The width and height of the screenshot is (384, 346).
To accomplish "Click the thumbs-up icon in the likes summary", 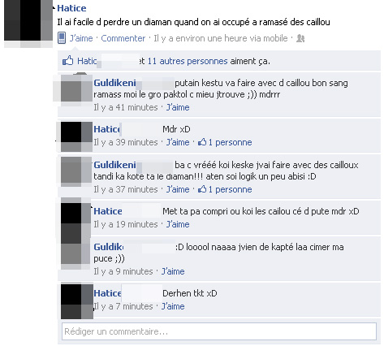I will [x=68, y=61].
